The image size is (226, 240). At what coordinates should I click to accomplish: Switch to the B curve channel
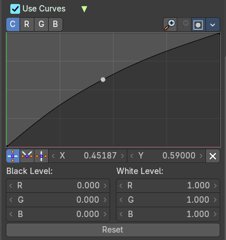56,24
